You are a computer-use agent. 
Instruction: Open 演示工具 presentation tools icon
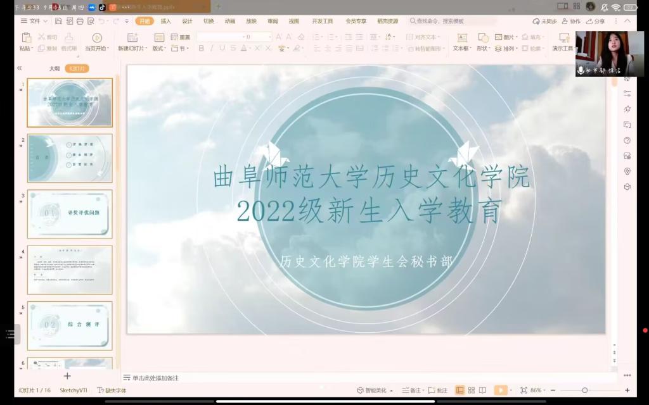pos(563,38)
